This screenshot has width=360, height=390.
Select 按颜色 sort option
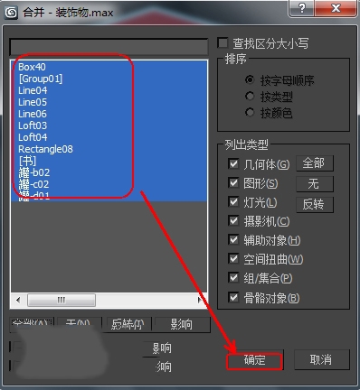(250, 112)
